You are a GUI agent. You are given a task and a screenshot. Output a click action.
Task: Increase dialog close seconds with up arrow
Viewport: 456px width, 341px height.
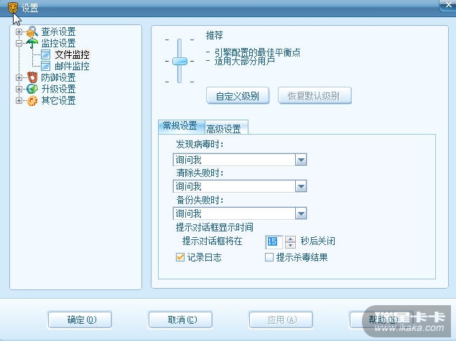coord(290,239)
